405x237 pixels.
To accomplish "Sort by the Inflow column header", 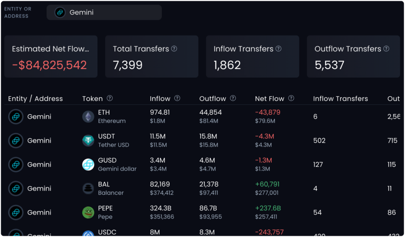I will tap(160, 99).
